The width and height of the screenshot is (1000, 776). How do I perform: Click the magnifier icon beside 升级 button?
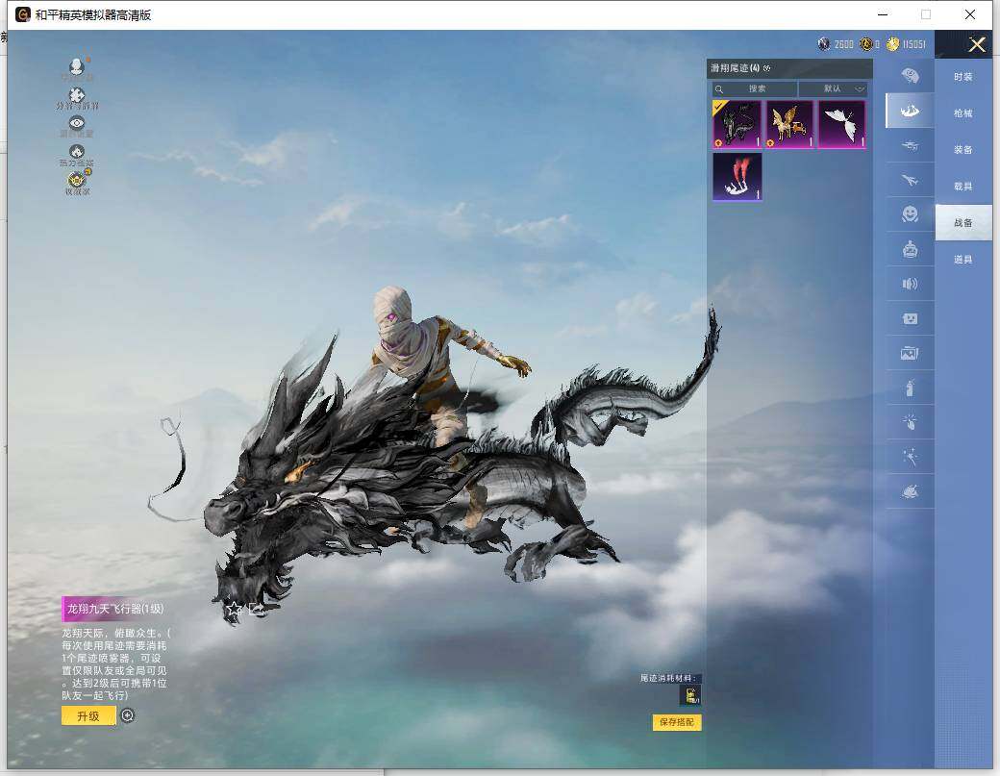point(127,715)
